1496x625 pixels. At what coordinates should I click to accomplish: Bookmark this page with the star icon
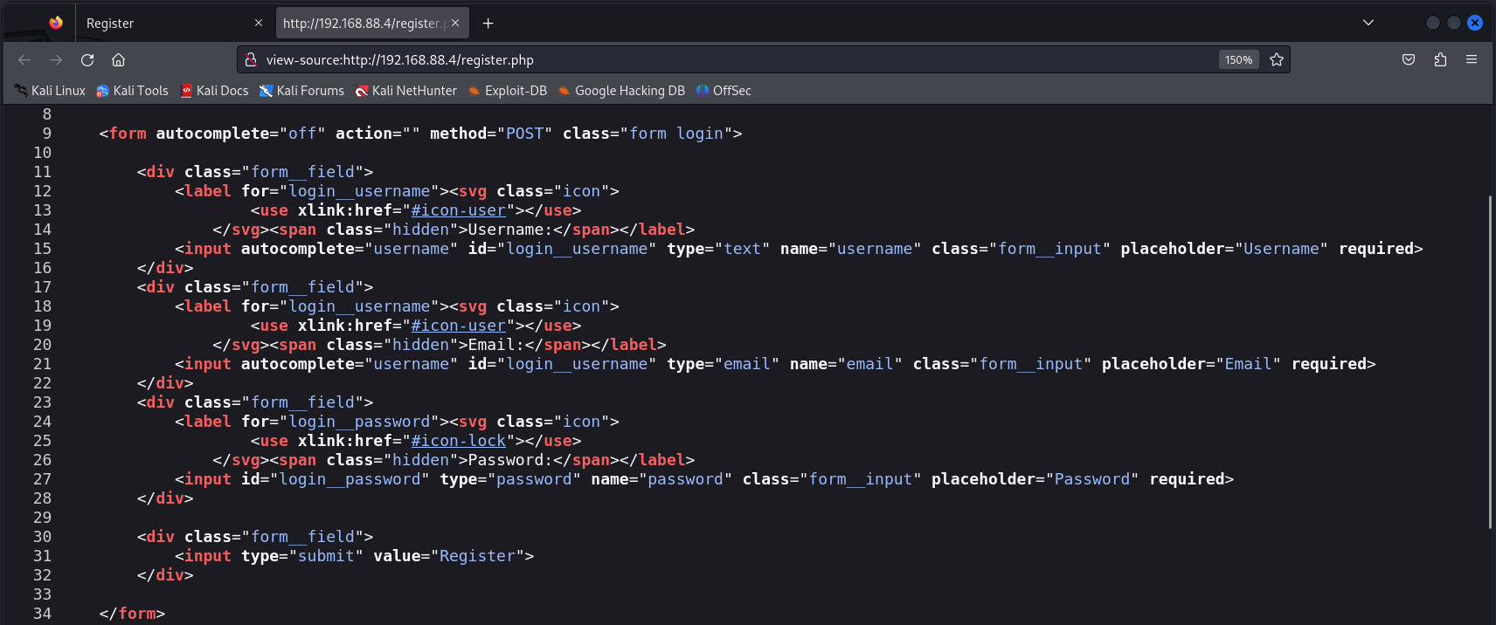coord(1277,59)
